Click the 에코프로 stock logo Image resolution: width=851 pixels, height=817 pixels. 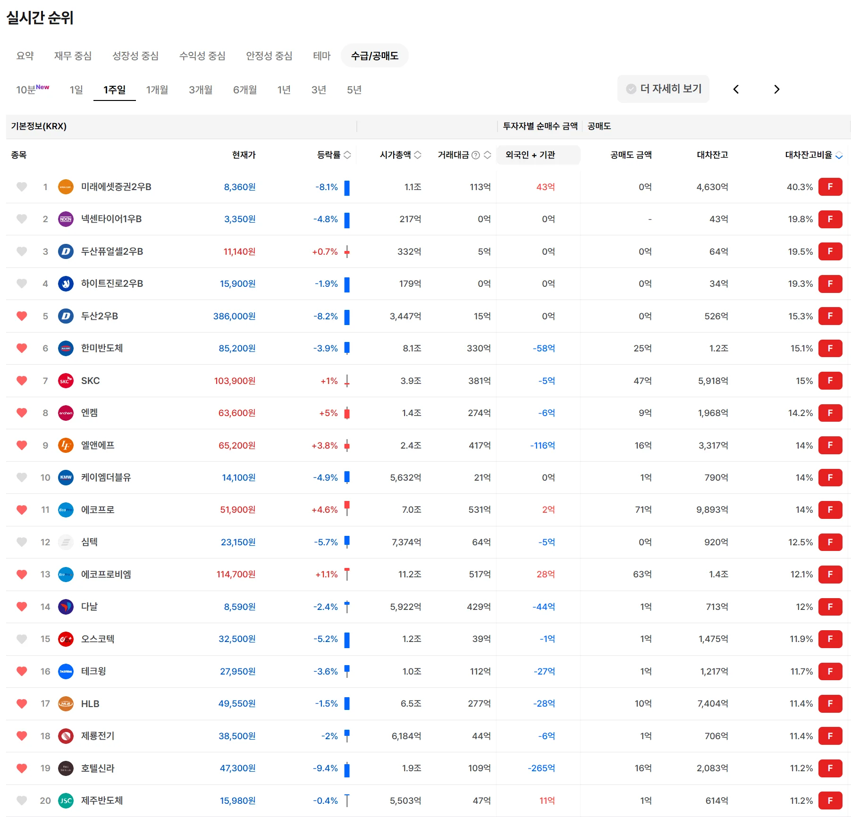coord(66,509)
